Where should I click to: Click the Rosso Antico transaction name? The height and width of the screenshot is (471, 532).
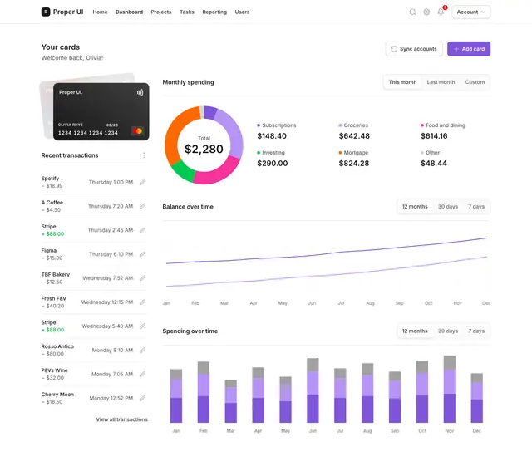(57, 346)
